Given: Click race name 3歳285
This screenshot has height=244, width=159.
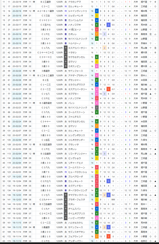Looking at the screenshot, I should pyautogui.click(x=46, y=30).
